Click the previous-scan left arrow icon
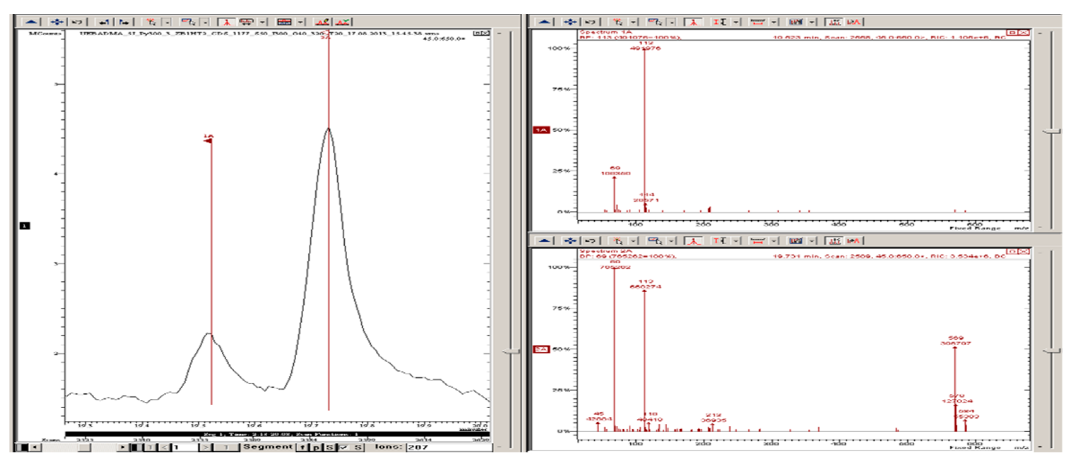This screenshot has width=1076, height=465. coord(104,22)
